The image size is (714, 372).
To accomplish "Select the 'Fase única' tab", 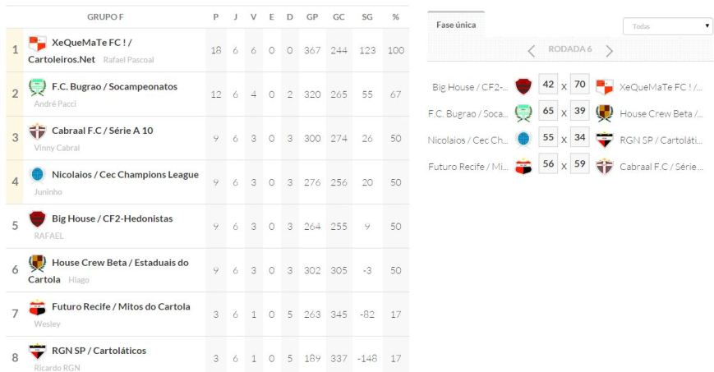I will pyautogui.click(x=456, y=25).
